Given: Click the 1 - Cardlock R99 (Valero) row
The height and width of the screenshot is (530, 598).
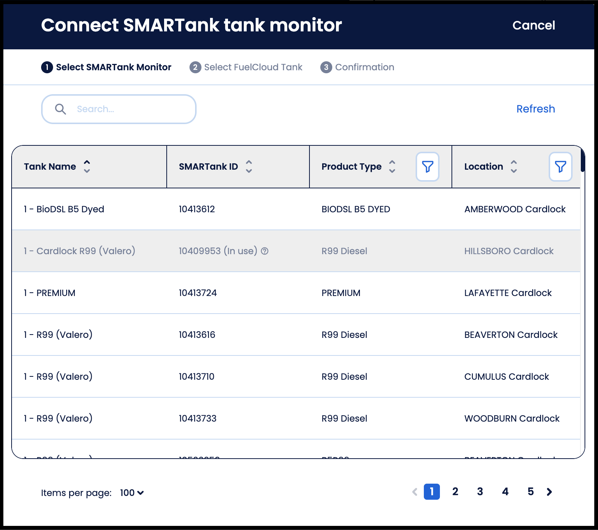Looking at the screenshot, I should (x=296, y=251).
